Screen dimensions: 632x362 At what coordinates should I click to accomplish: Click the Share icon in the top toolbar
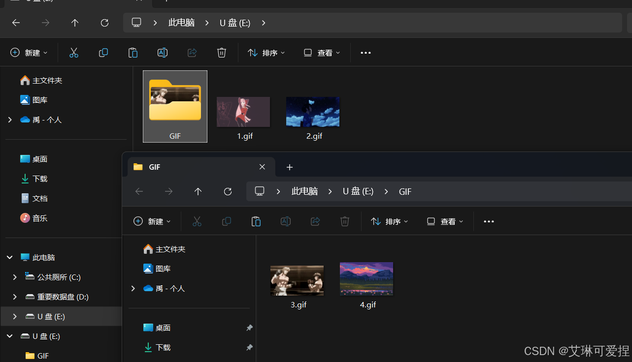[192, 53]
